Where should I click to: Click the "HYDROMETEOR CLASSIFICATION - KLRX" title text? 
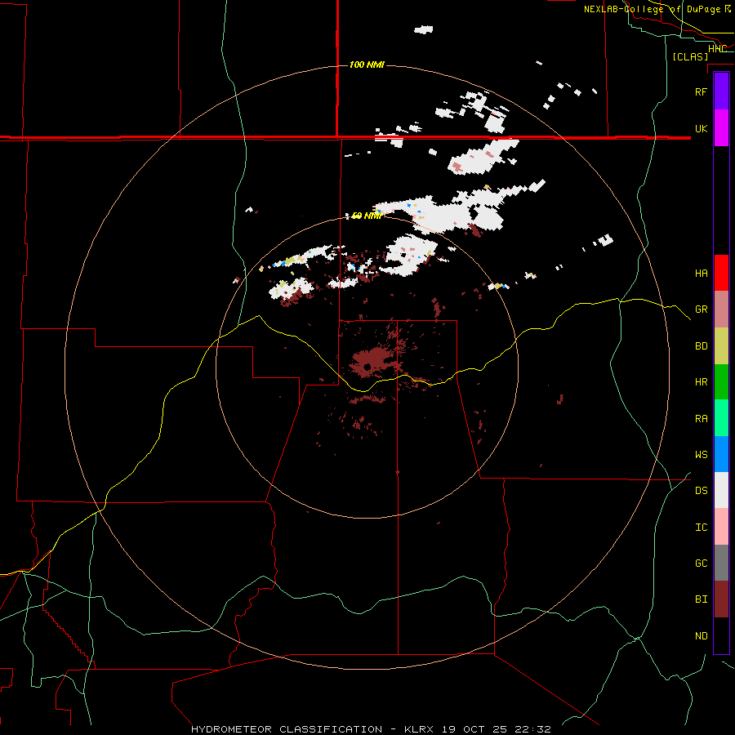click(x=312, y=729)
